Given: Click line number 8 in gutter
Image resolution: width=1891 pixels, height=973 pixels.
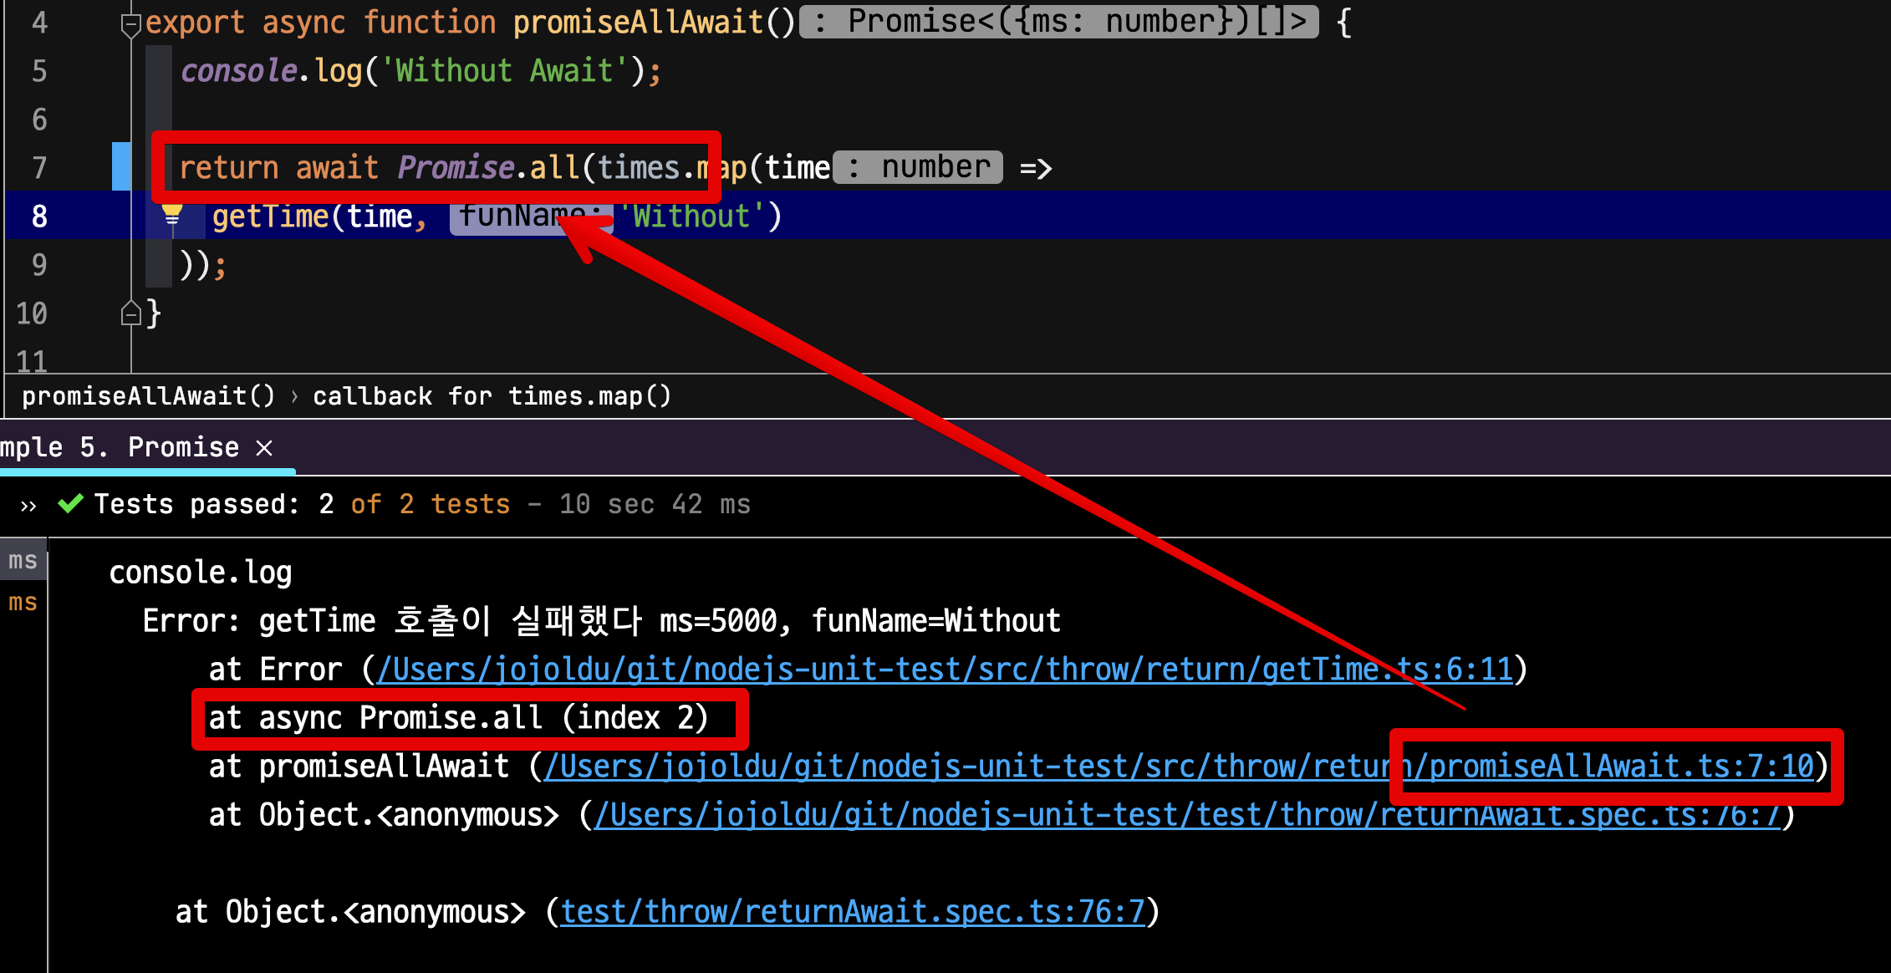Looking at the screenshot, I should pos(39,217).
